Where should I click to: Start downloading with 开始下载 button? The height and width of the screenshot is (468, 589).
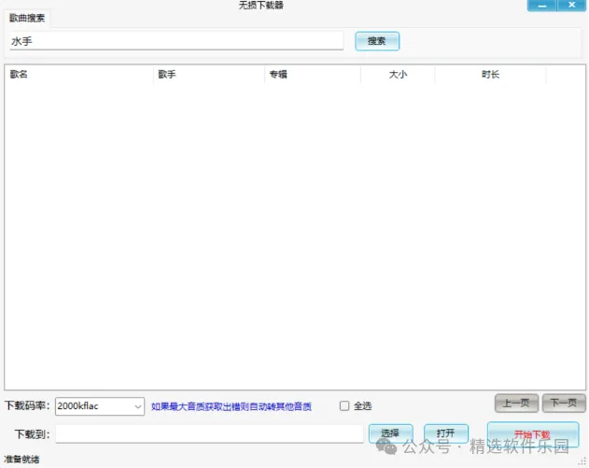(x=532, y=434)
